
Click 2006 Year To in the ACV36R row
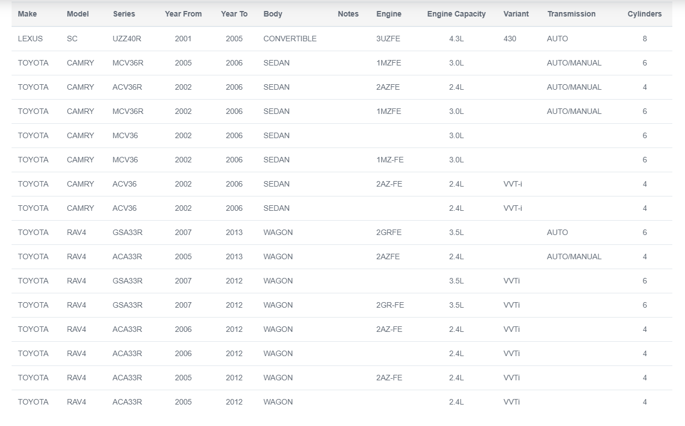[x=234, y=87]
